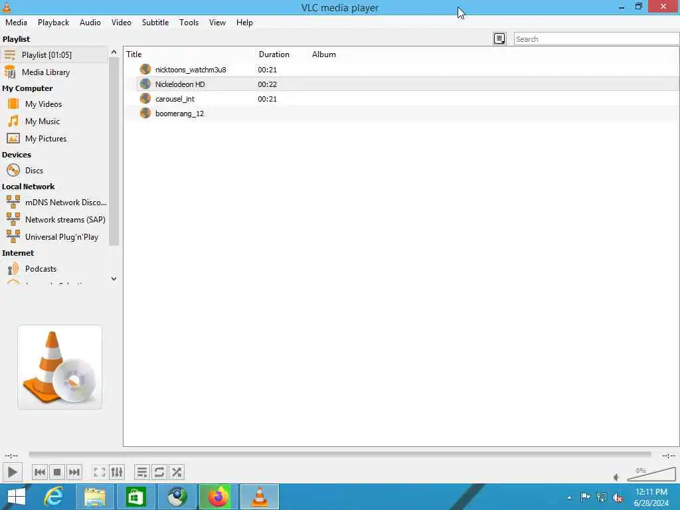Open the Media menu

point(16,23)
